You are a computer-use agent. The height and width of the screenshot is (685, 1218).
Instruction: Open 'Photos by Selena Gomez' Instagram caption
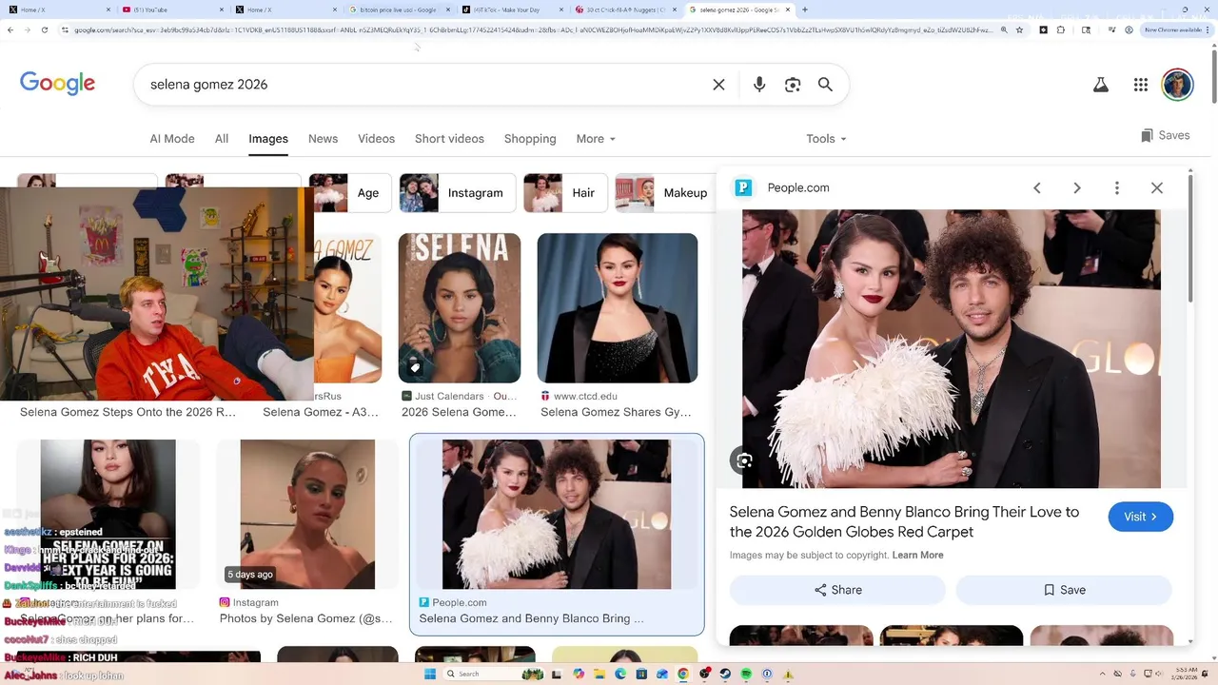(305, 618)
